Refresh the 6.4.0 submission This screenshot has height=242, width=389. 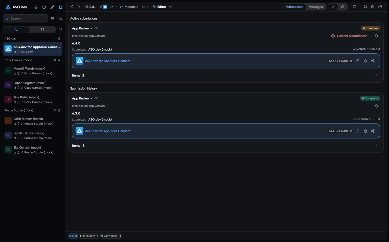point(376,36)
